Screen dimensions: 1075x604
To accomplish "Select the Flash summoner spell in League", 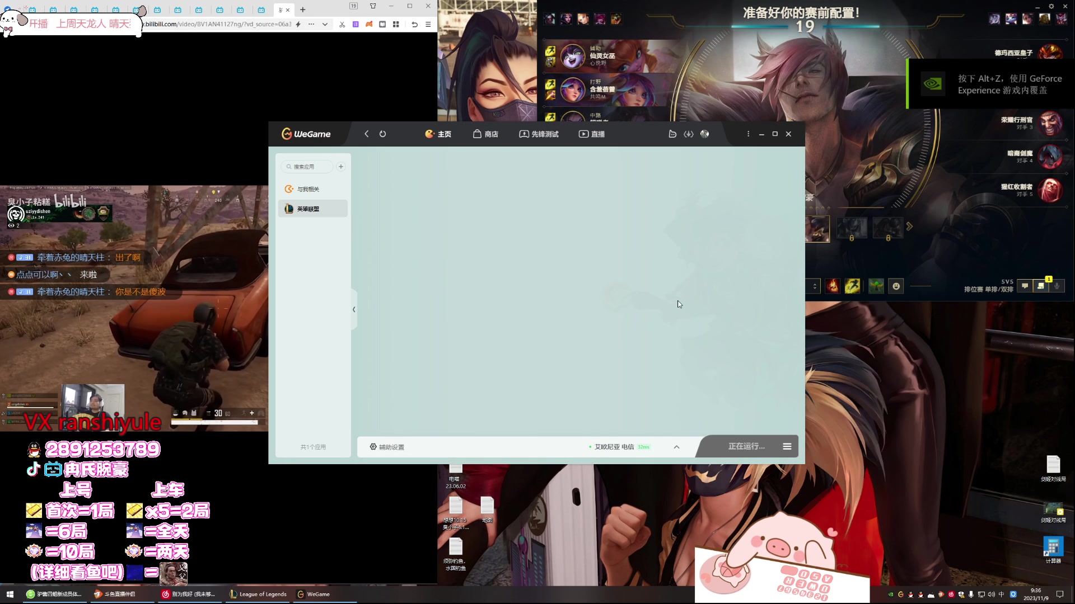I will click(852, 286).
